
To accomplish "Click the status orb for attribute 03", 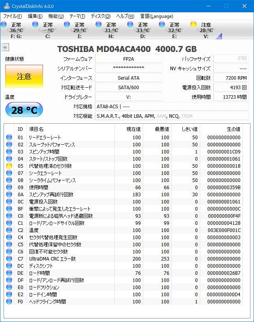I will click(9, 151).
